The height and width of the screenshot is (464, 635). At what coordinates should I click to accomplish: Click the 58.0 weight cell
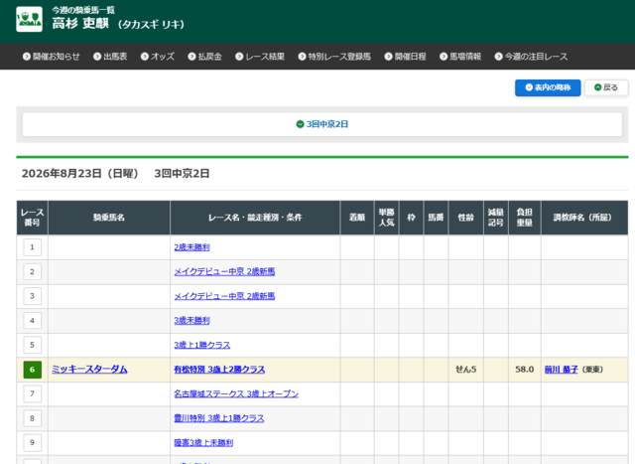tap(525, 370)
